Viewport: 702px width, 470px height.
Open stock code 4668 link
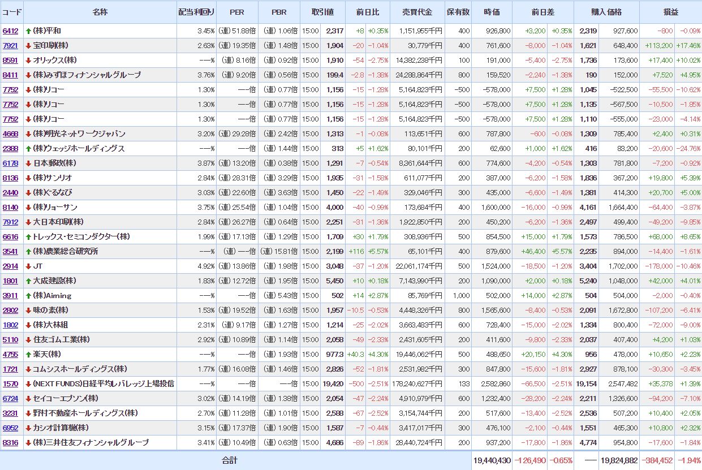click(10, 133)
